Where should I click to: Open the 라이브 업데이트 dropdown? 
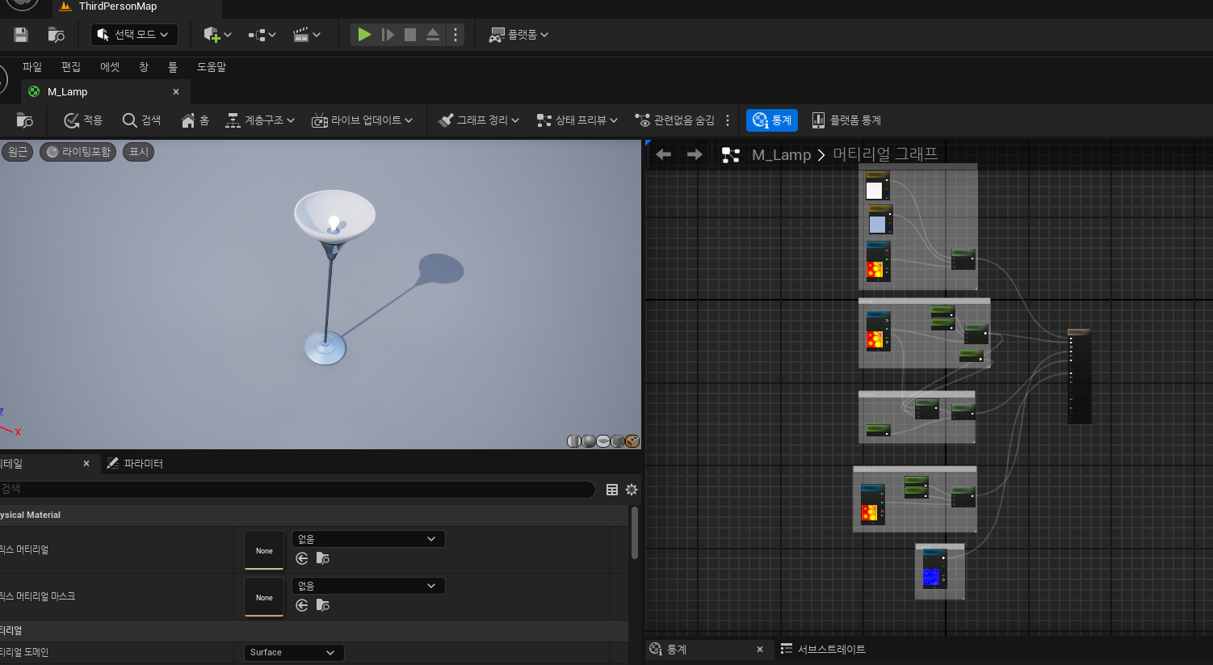click(362, 120)
